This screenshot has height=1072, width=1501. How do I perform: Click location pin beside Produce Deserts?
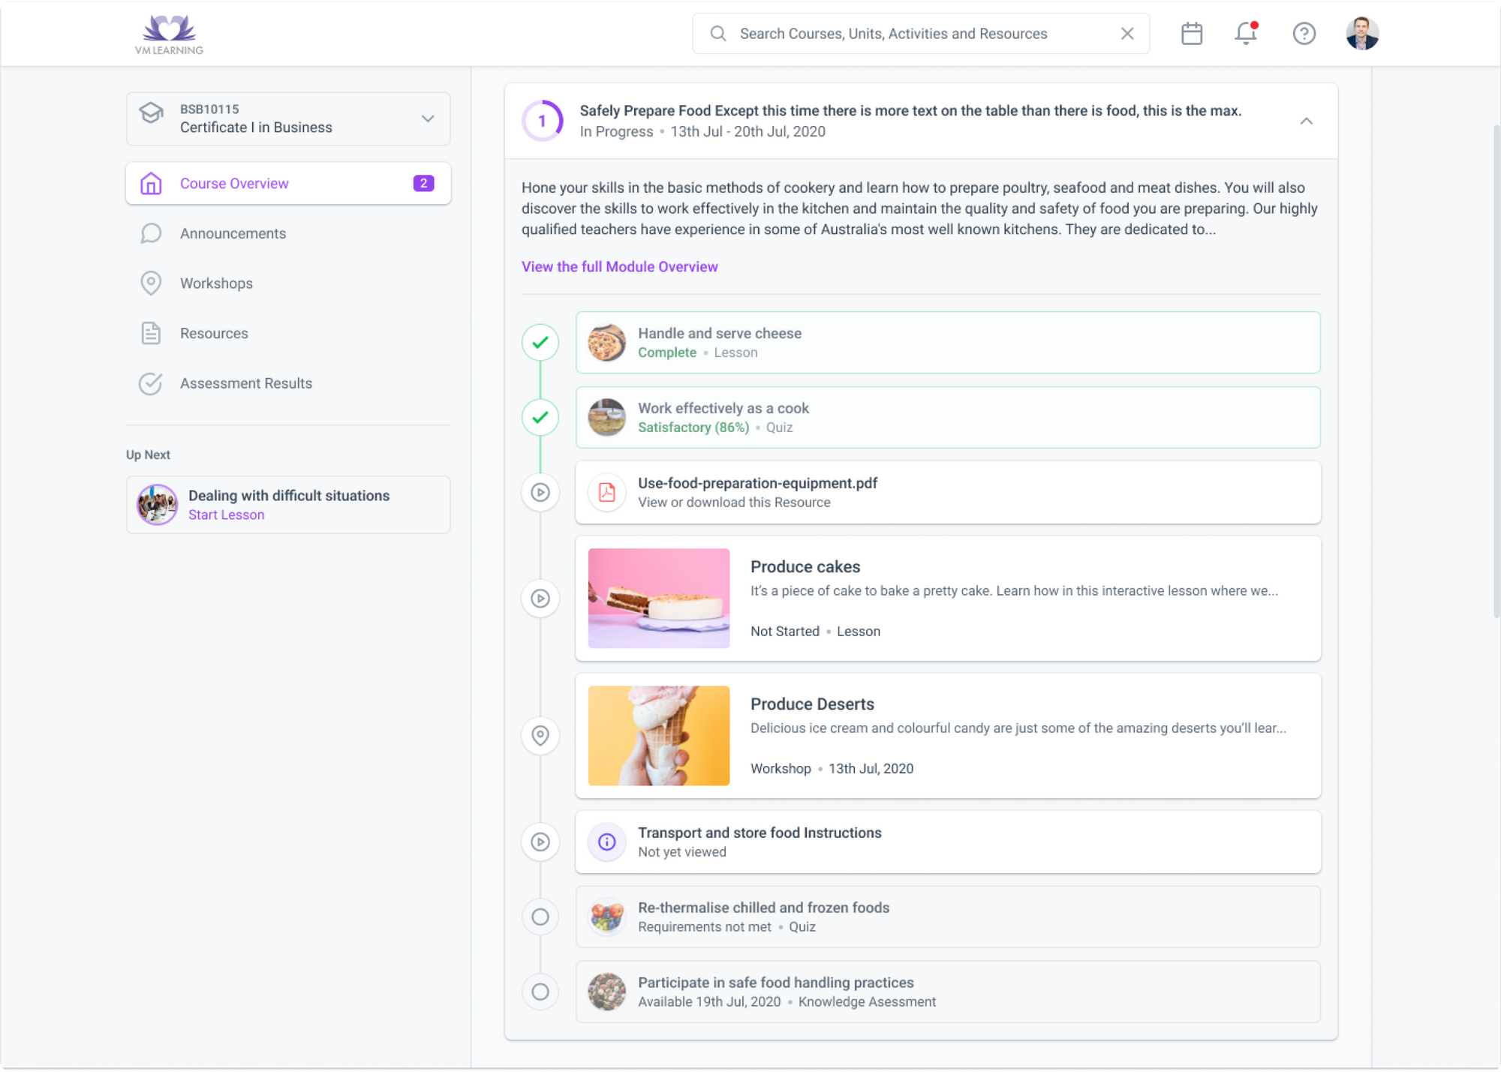coord(540,735)
